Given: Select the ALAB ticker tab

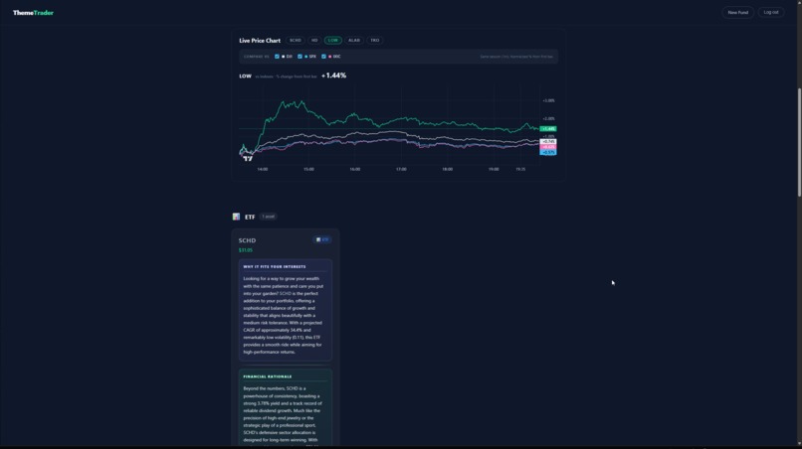Looking at the screenshot, I should (354, 40).
